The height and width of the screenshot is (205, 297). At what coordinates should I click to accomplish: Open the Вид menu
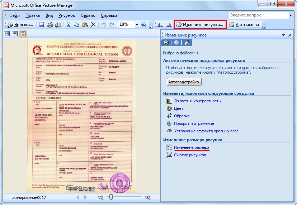49,15
